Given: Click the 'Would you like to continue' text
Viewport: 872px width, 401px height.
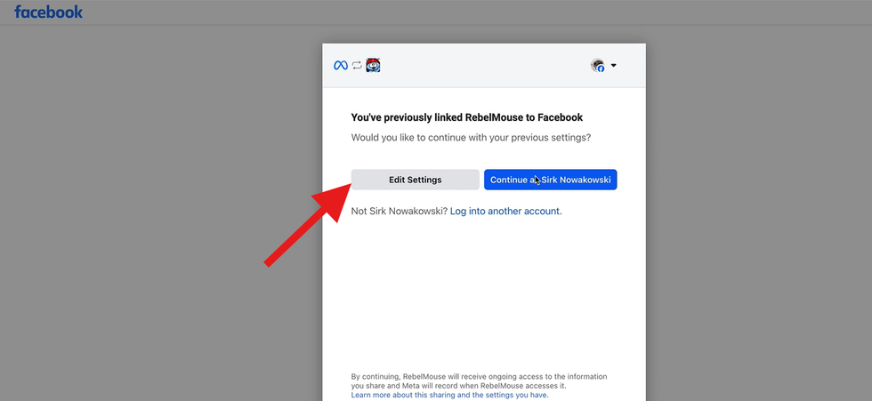Looking at the screenshot, I should pos(471,138).
